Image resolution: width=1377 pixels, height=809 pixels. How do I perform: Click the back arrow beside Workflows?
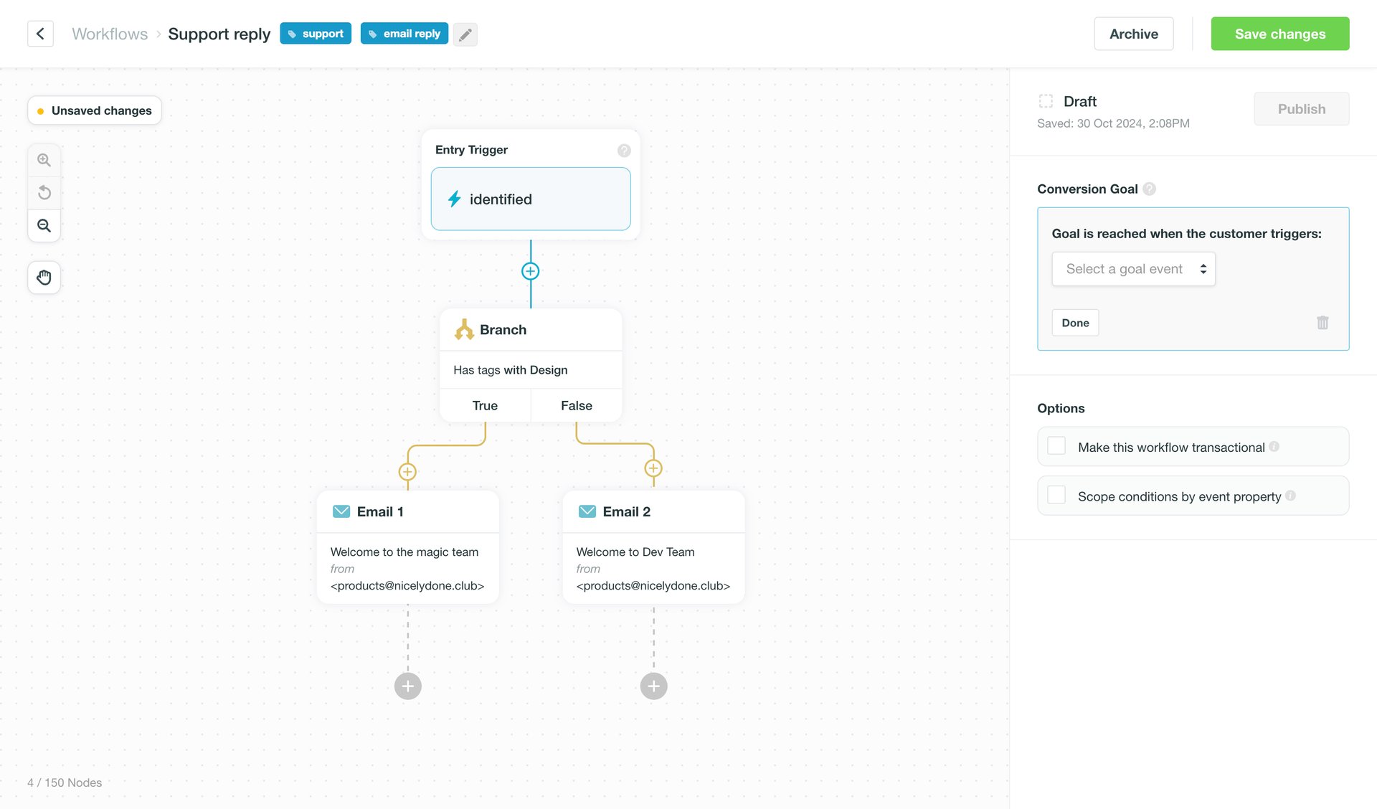tap(40, 34)
